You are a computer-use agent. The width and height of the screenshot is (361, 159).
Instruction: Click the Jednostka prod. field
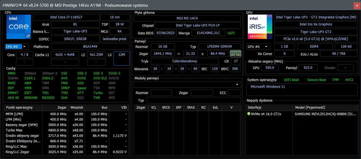pyautogui.click(x=115, y=39)
